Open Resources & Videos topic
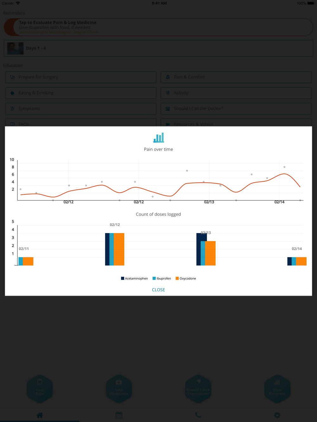Screen dimensions: 317x422 click(236, 123)
